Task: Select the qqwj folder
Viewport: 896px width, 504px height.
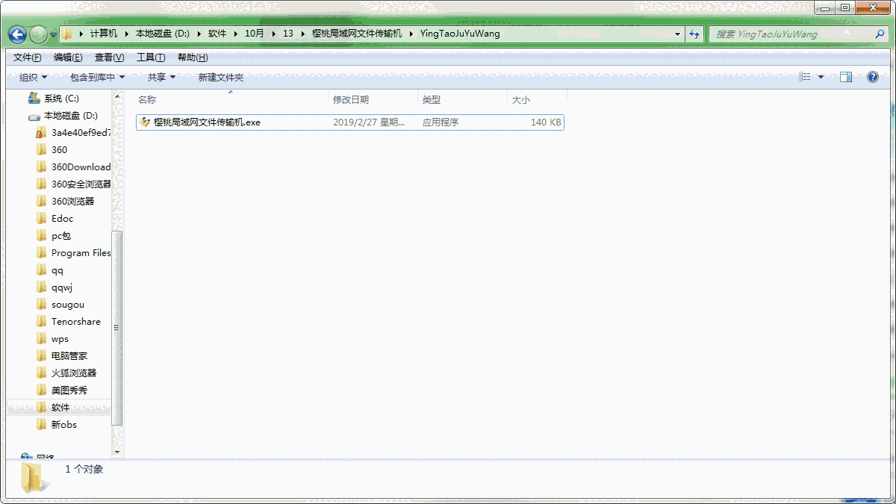Action: click(62, 287)
